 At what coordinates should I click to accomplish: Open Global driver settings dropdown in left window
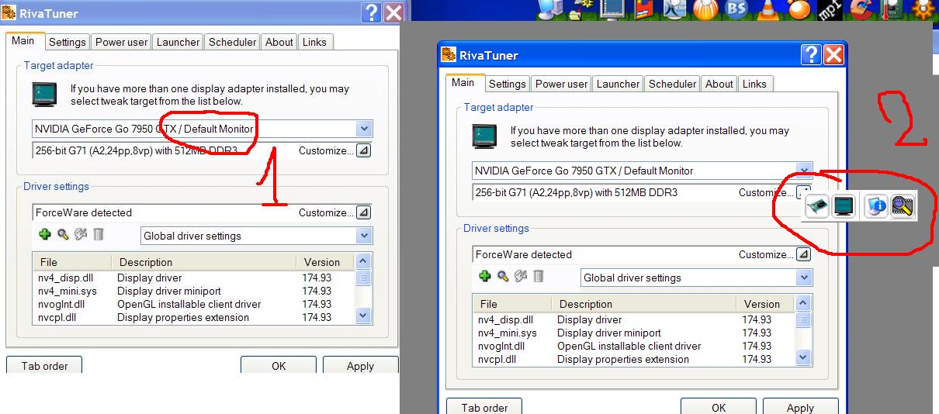364,236
